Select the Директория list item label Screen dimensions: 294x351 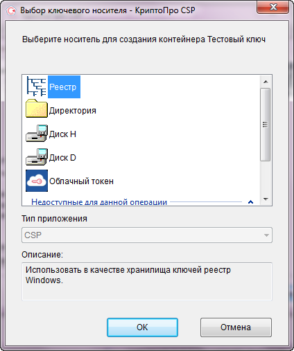pos(73,111)
